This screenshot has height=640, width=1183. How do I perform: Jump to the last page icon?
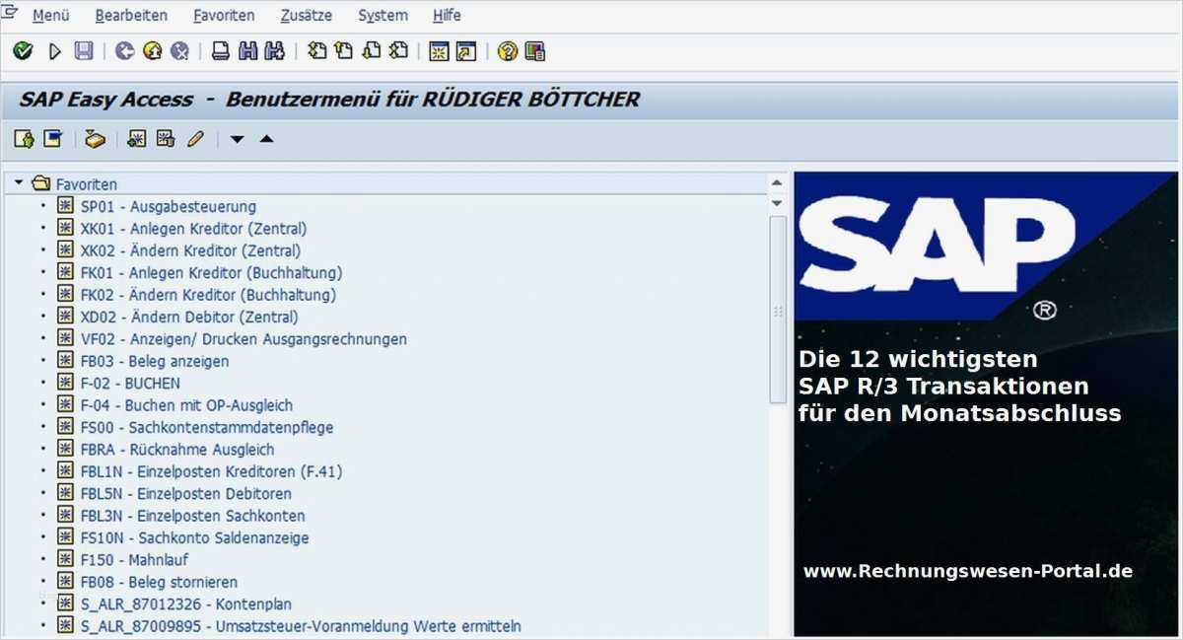tap(398, 50)
